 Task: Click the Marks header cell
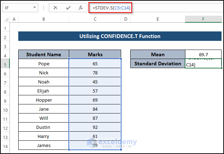tap(95, 54)
